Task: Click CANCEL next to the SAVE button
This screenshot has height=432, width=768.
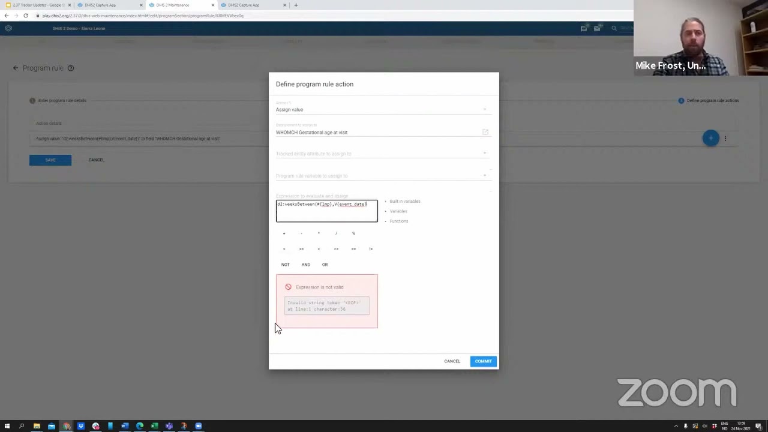Action: coord(96,160)
